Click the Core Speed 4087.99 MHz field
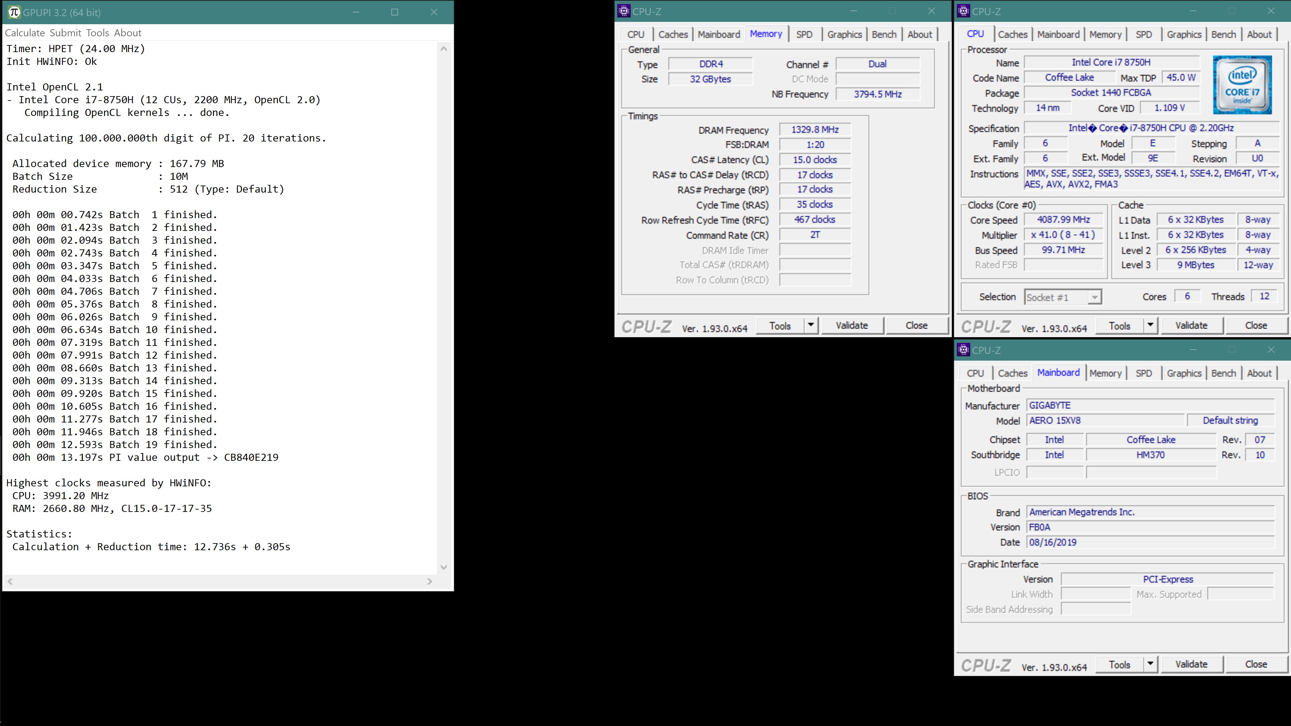 (x=1063, y=219)
